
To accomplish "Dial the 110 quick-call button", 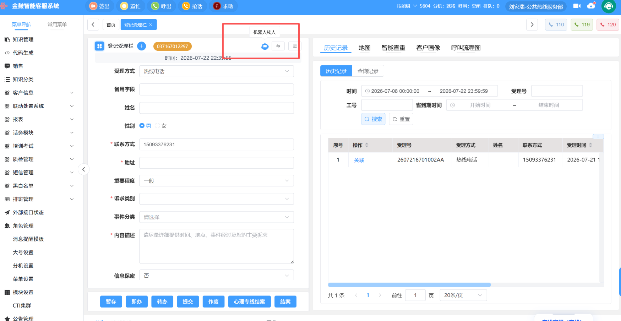I will [x=556, y=25].
